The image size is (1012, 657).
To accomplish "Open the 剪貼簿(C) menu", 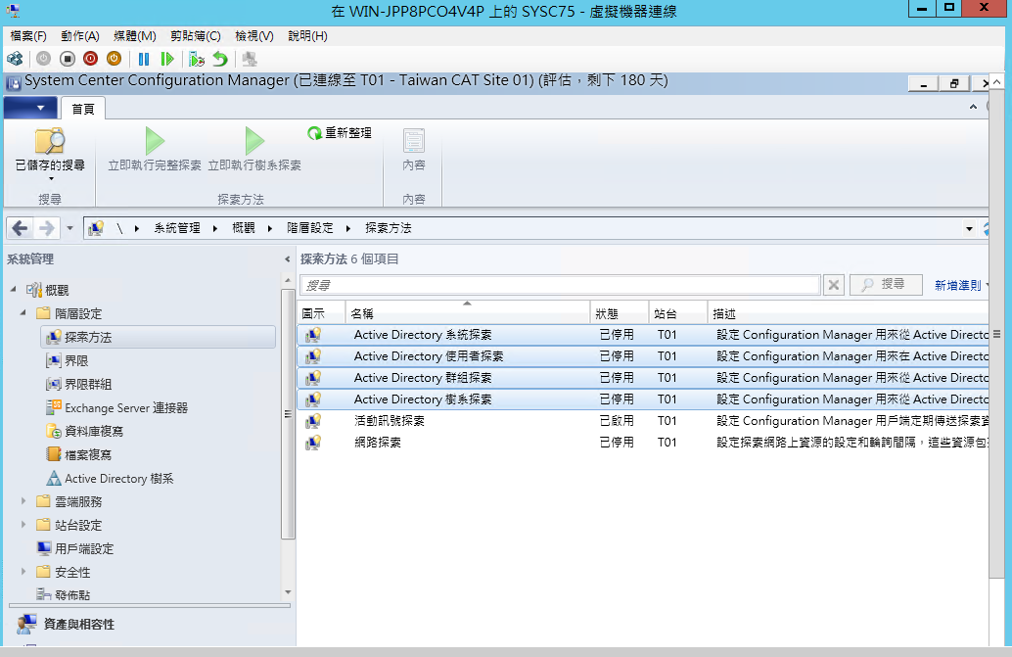I will click(x=196, y=36).
